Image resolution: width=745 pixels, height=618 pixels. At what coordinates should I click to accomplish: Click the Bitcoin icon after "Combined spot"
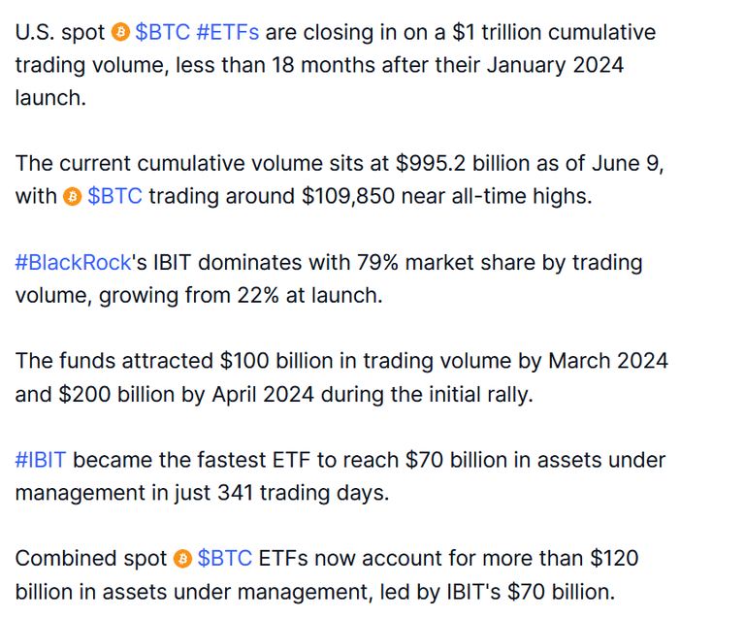coord(182,559)
